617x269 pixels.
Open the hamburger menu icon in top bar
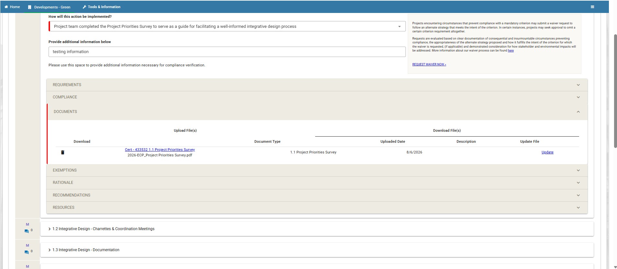pos(592,7)
